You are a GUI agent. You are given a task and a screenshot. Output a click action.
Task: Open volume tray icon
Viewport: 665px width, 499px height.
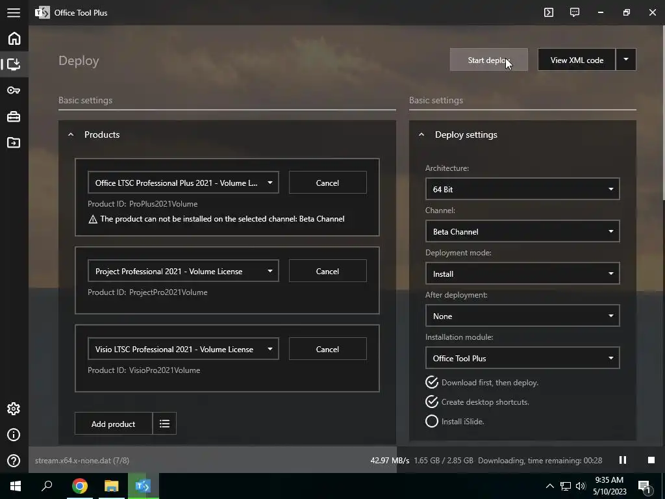(x=581, y=486)
